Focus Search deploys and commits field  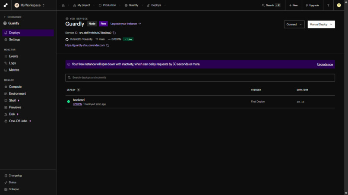click(200, 77)
